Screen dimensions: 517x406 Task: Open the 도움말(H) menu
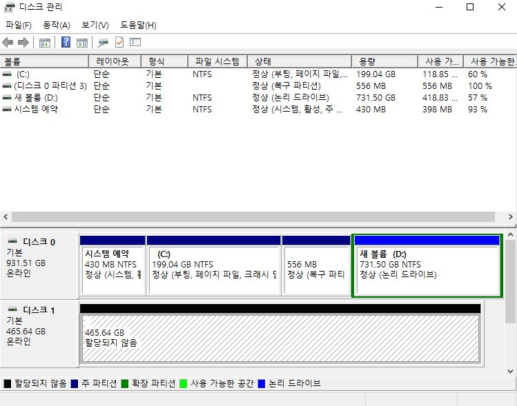coord(138,25)
